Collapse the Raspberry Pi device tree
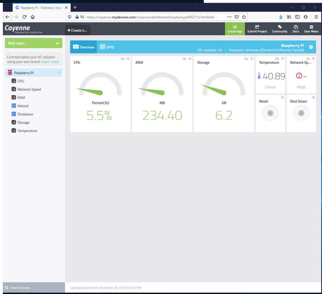322x294 pixels. point(59,73)
